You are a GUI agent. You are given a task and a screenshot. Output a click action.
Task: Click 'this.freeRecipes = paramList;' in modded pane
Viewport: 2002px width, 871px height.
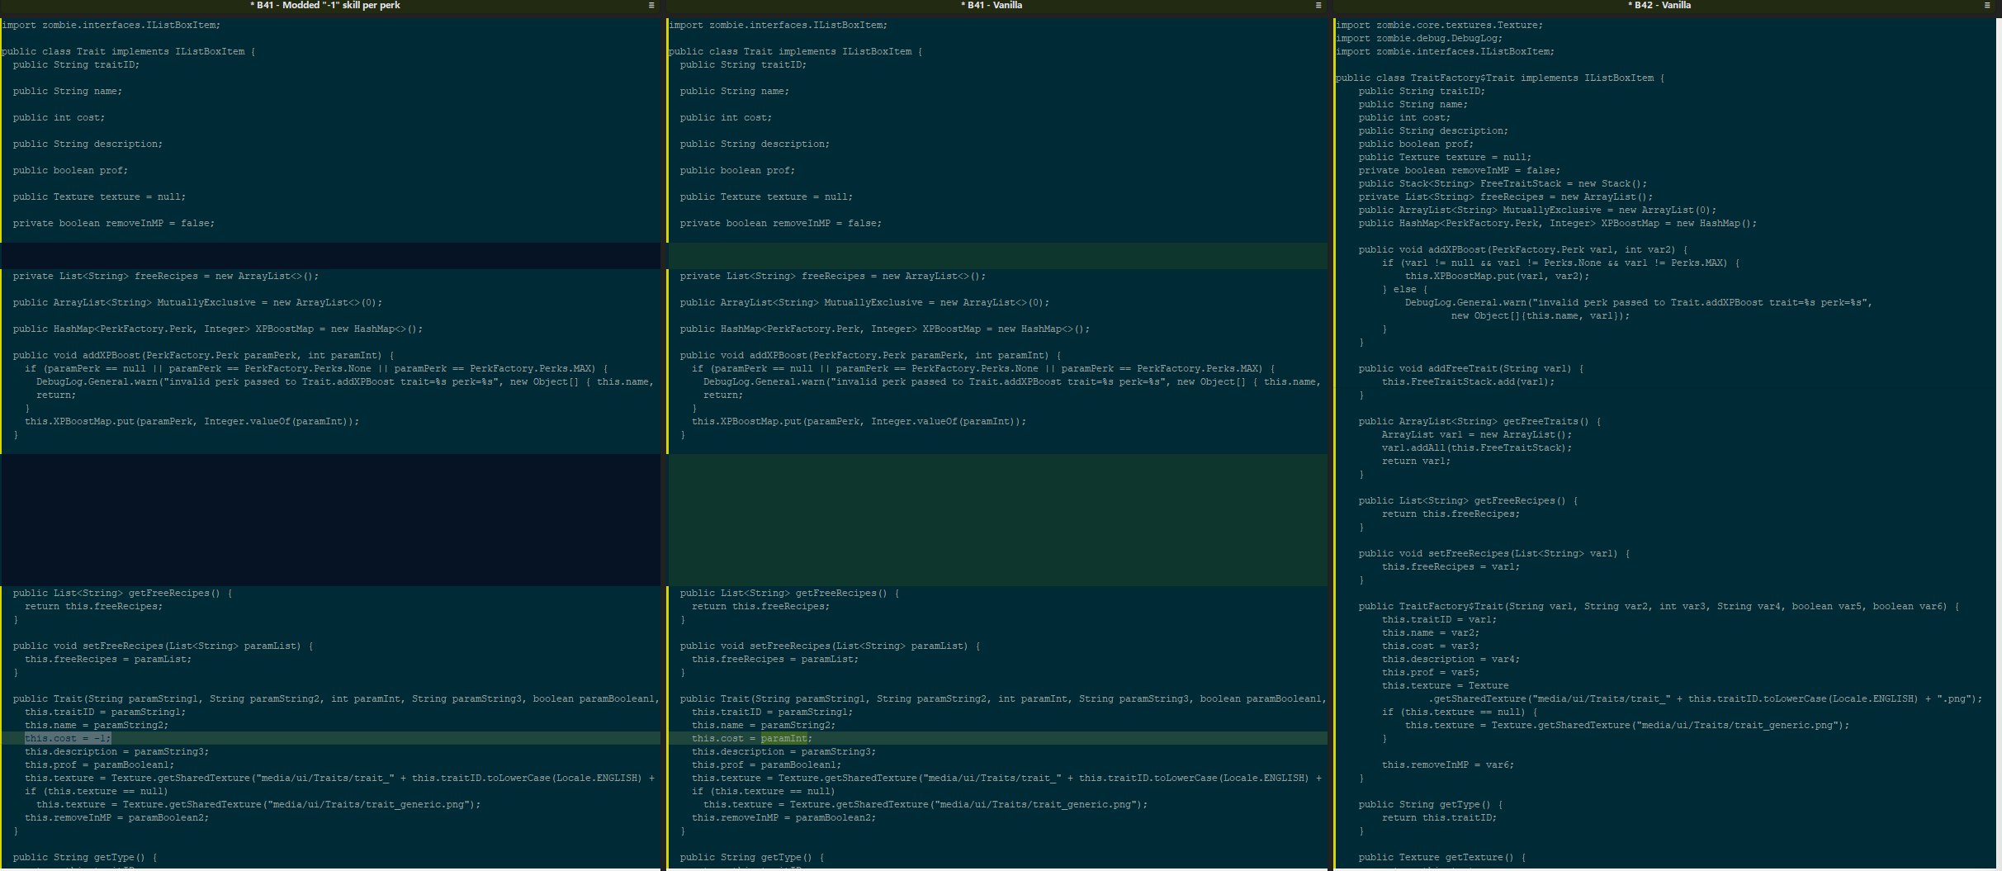click(x=108, y=659)
